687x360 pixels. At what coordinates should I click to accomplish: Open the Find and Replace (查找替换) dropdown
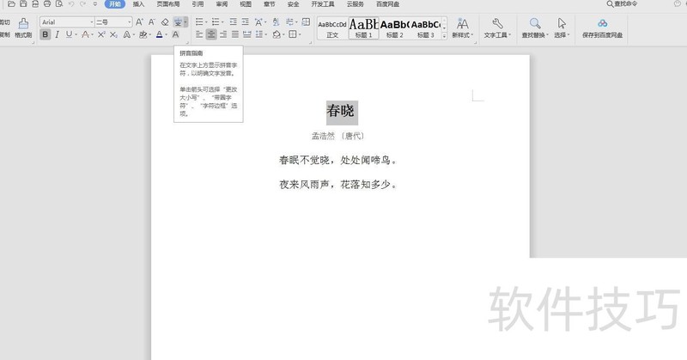click(x=535, y=27)
